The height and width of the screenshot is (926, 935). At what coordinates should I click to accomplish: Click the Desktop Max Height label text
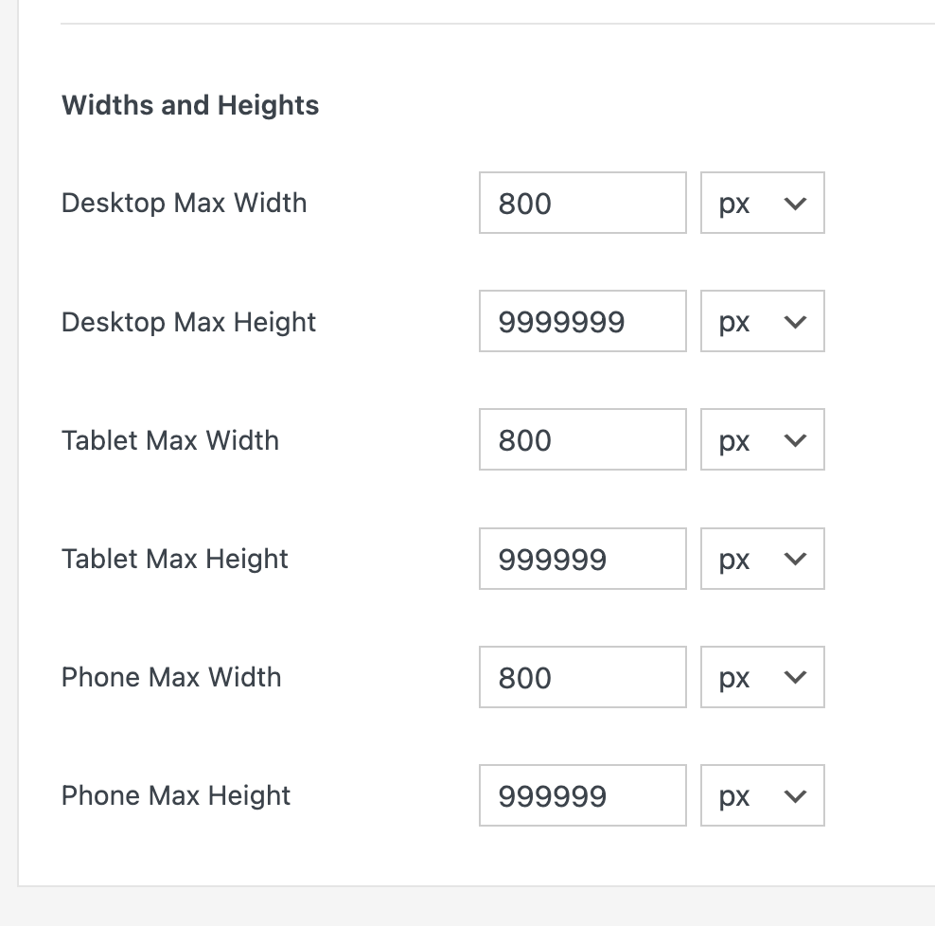click(188, 322)
